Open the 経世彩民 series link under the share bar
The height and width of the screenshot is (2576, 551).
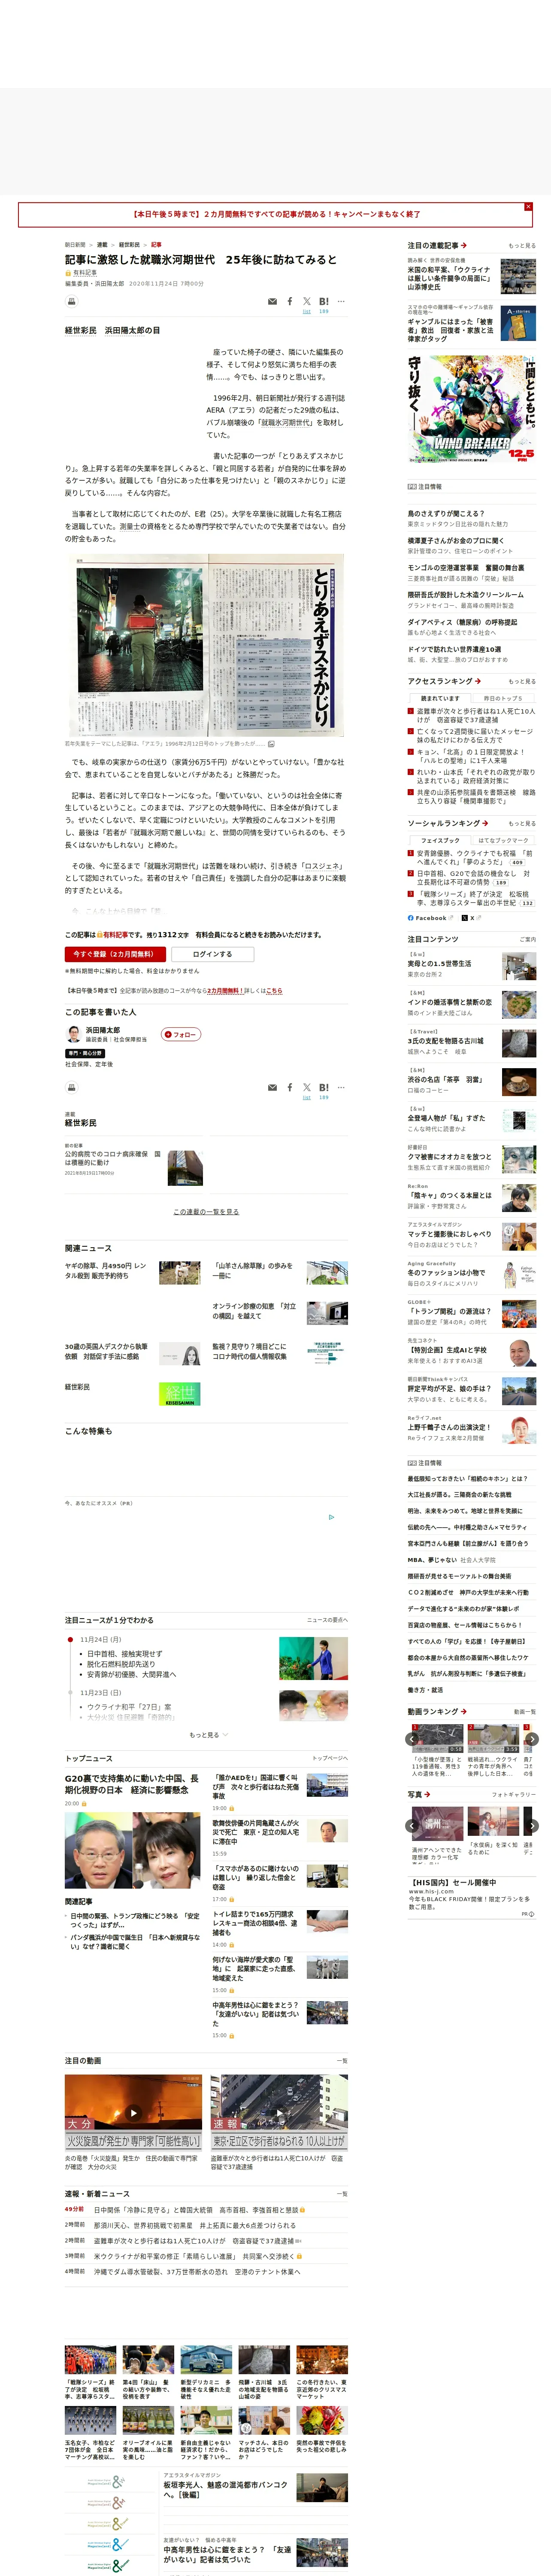coord(81,330)
